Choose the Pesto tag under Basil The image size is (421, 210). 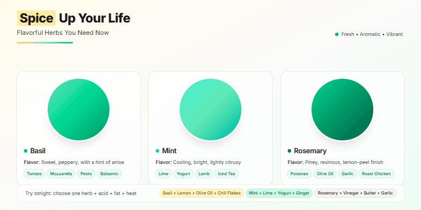[86, 174]
